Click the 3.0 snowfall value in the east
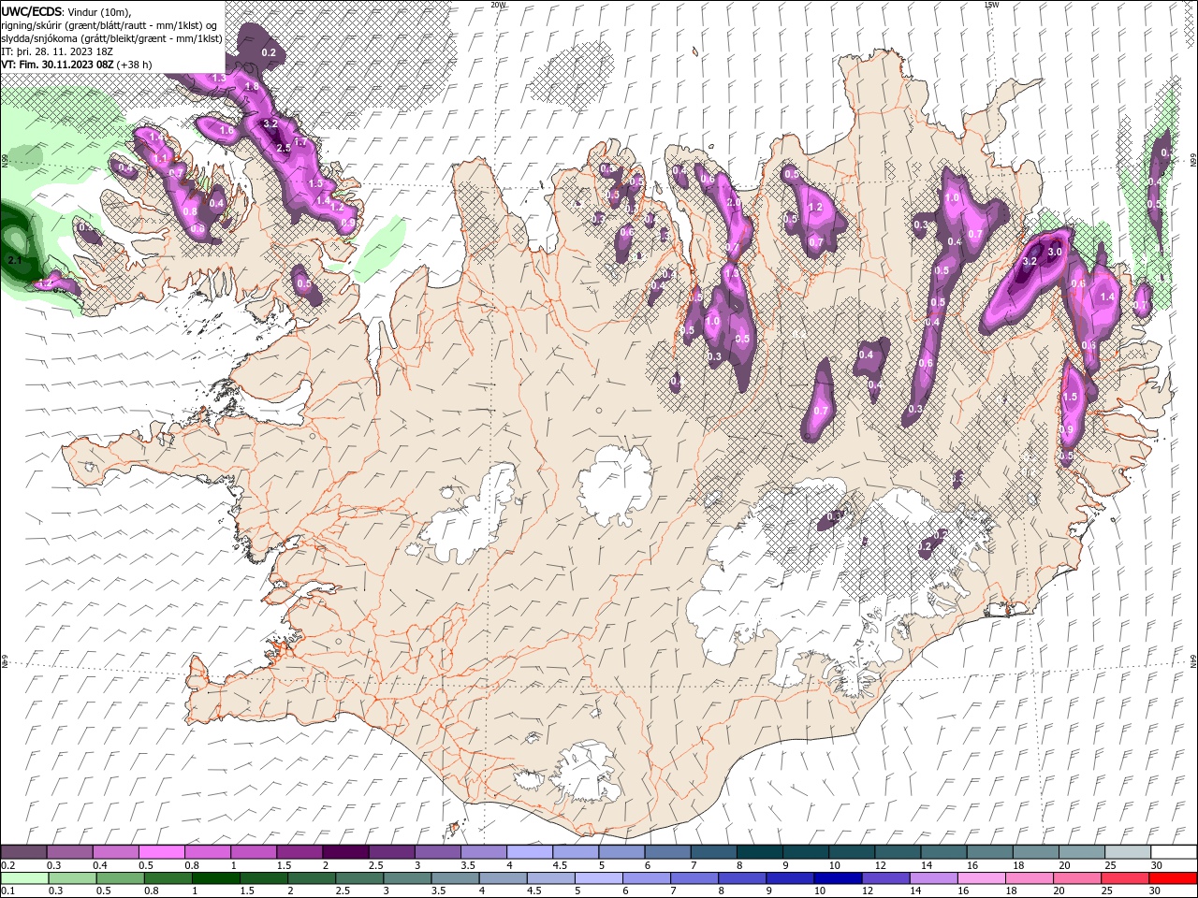The image size is (1198, 898). pos(1054,253)
